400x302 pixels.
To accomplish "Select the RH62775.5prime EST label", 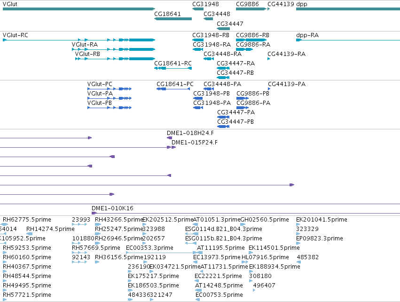I will 27,220.
